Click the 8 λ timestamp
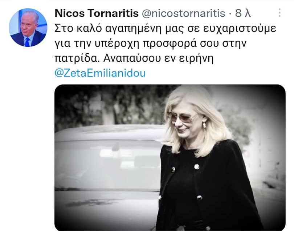Image resolution: width=294 pixels, height=231 pixels. coord(243,13)
